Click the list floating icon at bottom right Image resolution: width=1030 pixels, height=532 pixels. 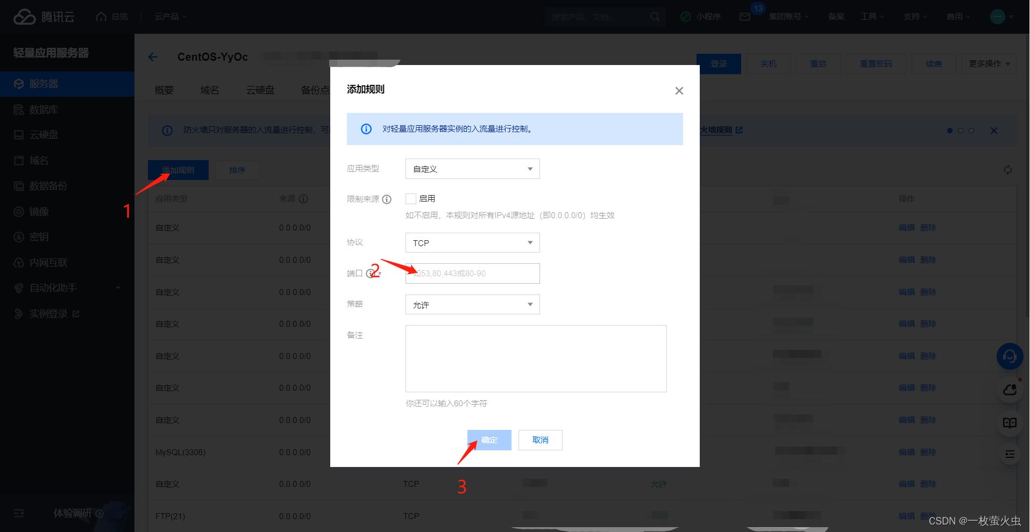click(1010, 455)
